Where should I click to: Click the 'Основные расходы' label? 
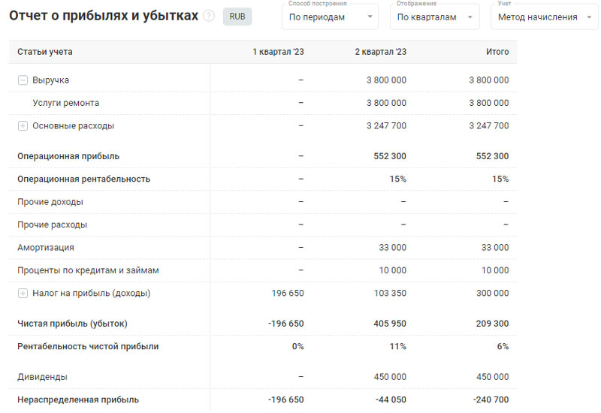coord(73,125)
